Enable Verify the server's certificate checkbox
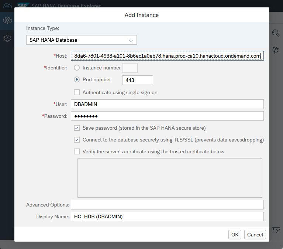 click(x=77, y=151)
